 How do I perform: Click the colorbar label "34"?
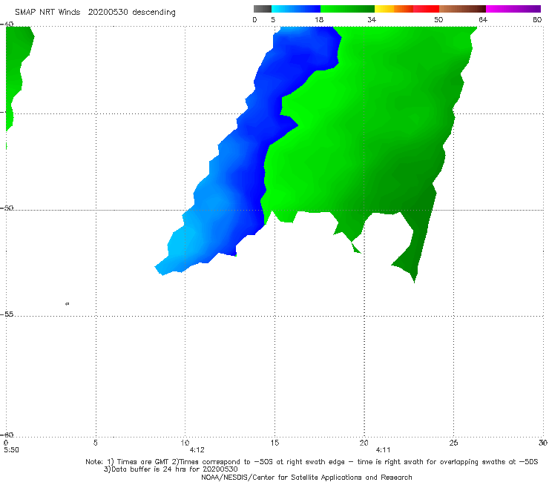372,19
